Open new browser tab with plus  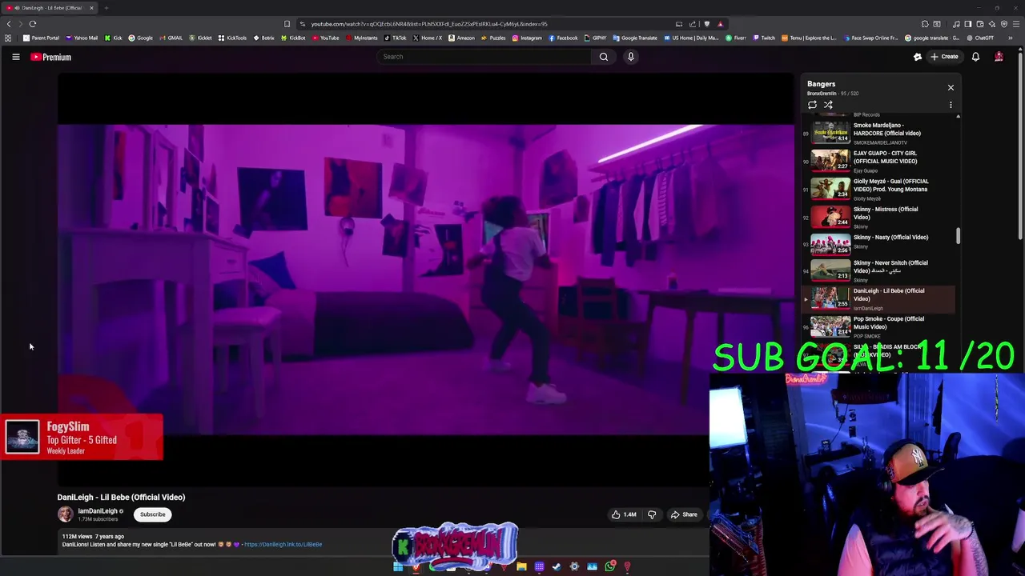pyautogui.click(x=106, y=8)
